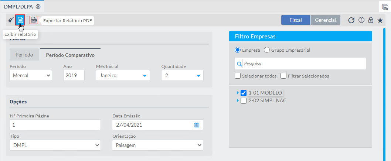
Task: Click the Exportar Relatório PDF icon
Action: (x=34, y=20)
